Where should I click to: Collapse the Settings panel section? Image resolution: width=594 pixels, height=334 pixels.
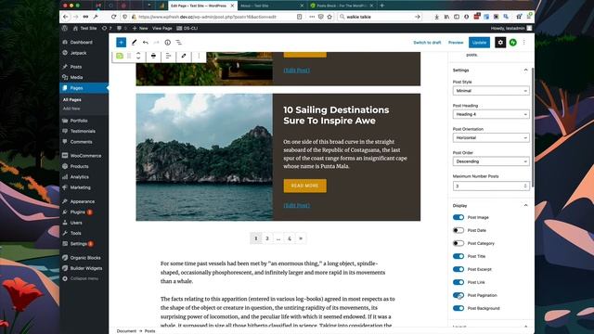(x=526, y=71)
